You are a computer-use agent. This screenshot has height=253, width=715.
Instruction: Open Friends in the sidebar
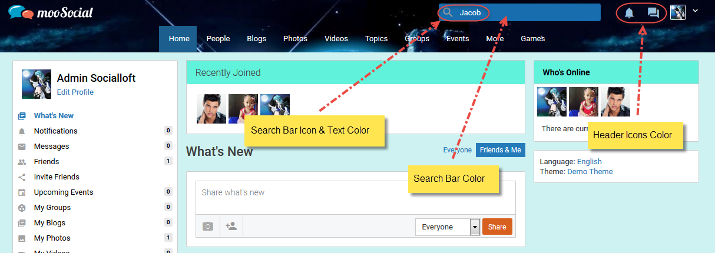point(47,162)
